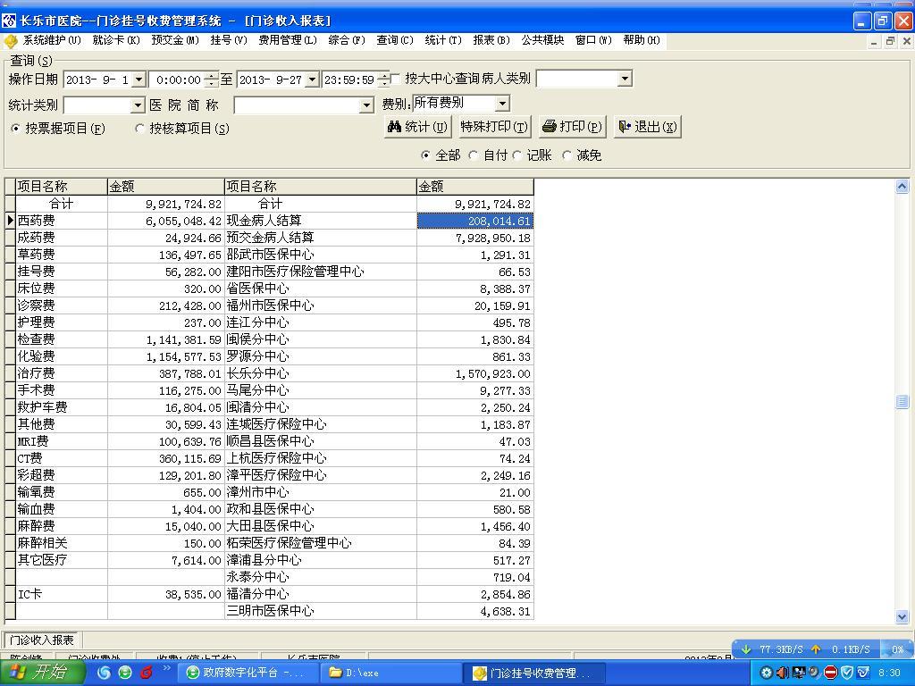Click first 项目名称 column header
The height and width of the screenshot is (686, 915).
[x=62, y=187]
